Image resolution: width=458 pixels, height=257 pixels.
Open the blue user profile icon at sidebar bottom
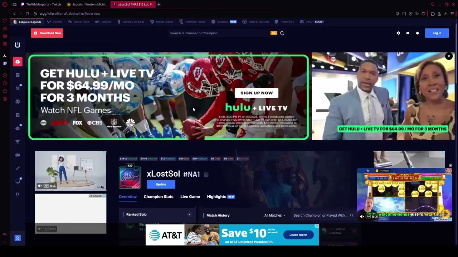pyautogui.click(x=17, y=238)
